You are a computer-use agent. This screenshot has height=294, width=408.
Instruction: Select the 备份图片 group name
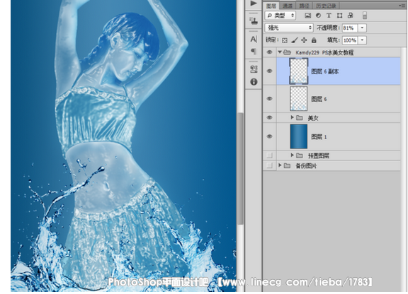coord(306,166)
